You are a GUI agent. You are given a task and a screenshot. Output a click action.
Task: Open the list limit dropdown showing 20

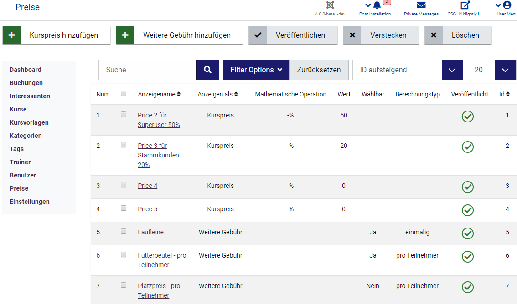coord(505,70)
